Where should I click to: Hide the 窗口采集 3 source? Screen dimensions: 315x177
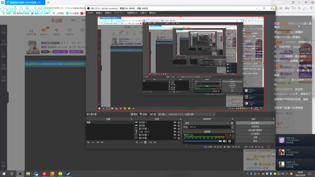tap(175, 129)
